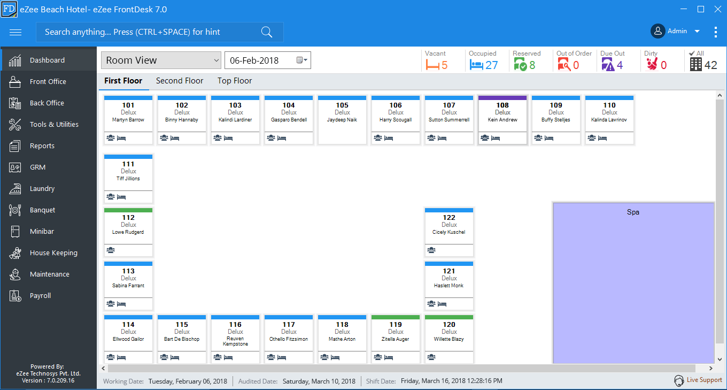The width and height of the screenshot is (727, 390).
Task: Click guest name Harry Scougall
Action: point(396,120)
